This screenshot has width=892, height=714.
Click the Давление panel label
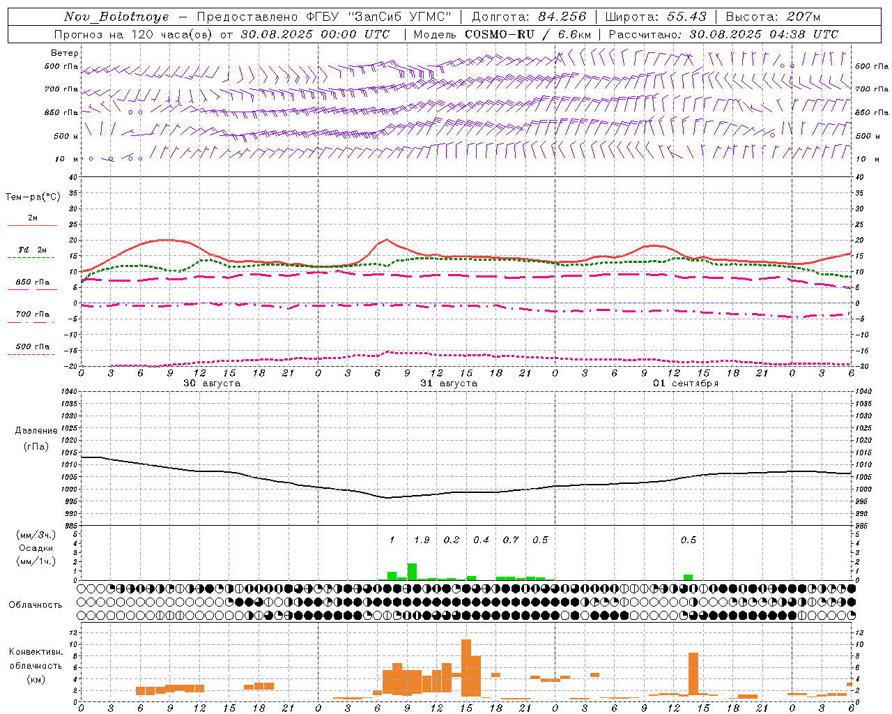tap(36, 431)
